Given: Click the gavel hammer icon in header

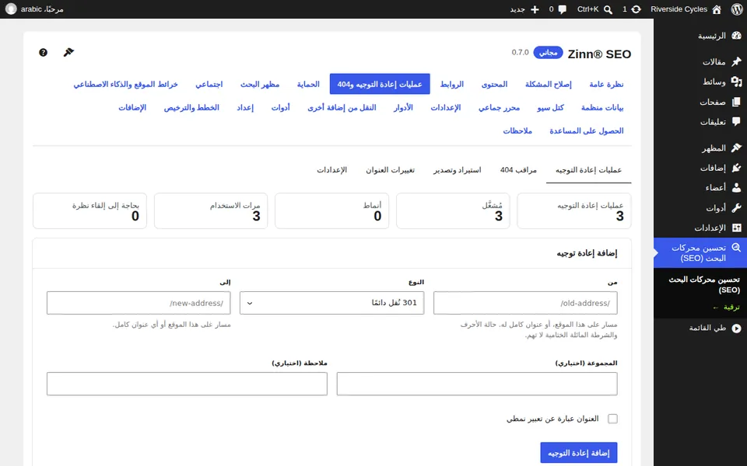Looking at the screenshot, I should click(x=68, y=52).
